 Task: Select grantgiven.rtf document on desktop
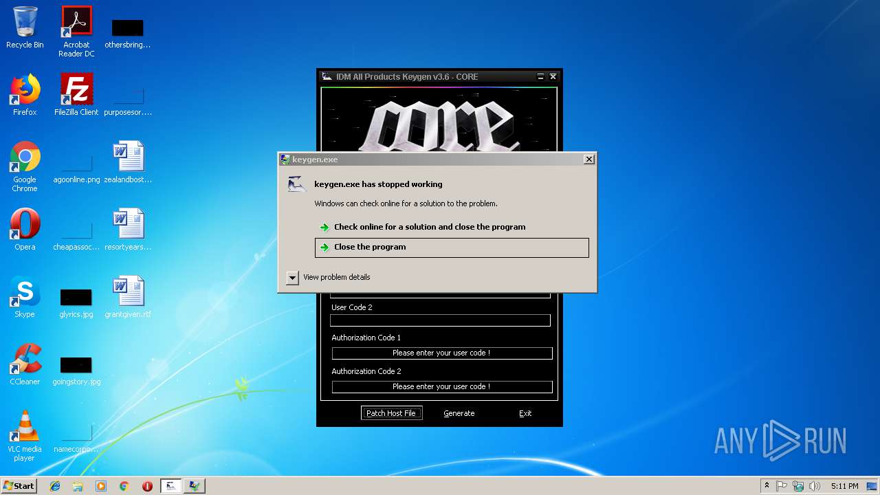coord(128,297)
